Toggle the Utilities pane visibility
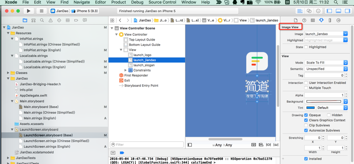Image resolution: width=354 pixels, height=164 pixels. 347,11
